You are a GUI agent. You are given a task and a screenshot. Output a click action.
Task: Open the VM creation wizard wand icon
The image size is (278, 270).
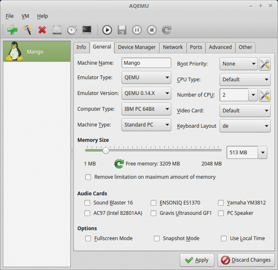pyautogui.click(x=27, y=30)
